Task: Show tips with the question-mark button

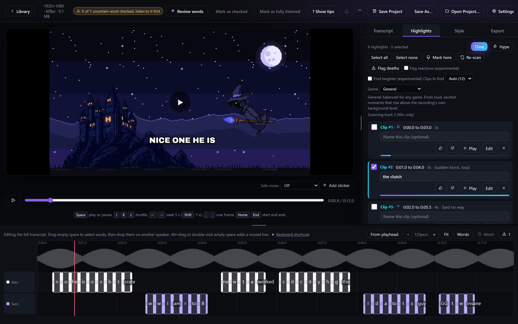Action: point(323,11)
